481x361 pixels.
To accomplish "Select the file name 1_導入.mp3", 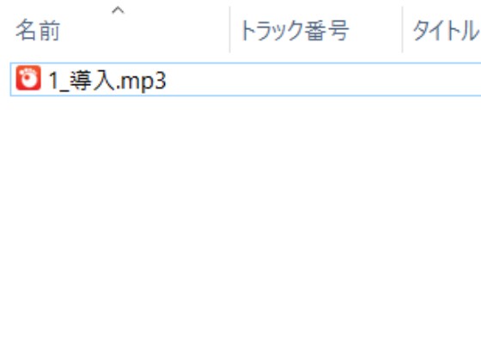I will coord(107,81).
